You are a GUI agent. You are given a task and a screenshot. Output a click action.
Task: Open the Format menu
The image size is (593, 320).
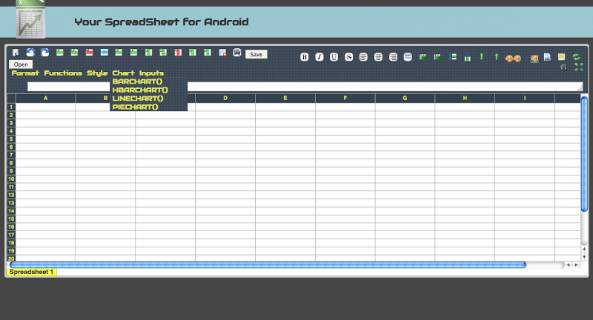click(25, 73)
